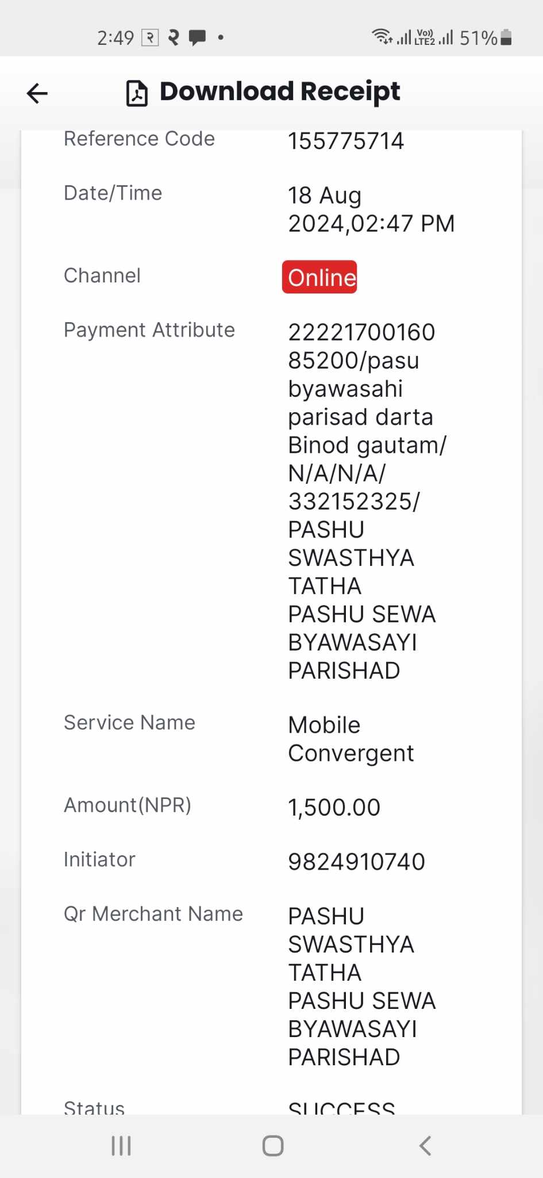Tap the Qr Merchant Name label
The height and width of the screenshot is (1178, 543).
[x=153, y=914]
